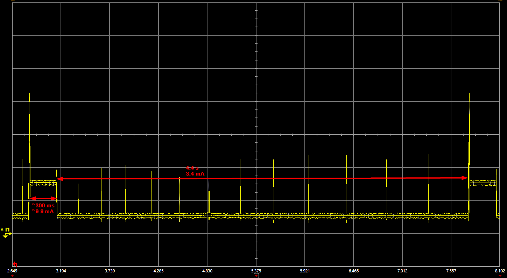Click the 6.466 time axis label
The image size is (507, 278).
point(354,271)
